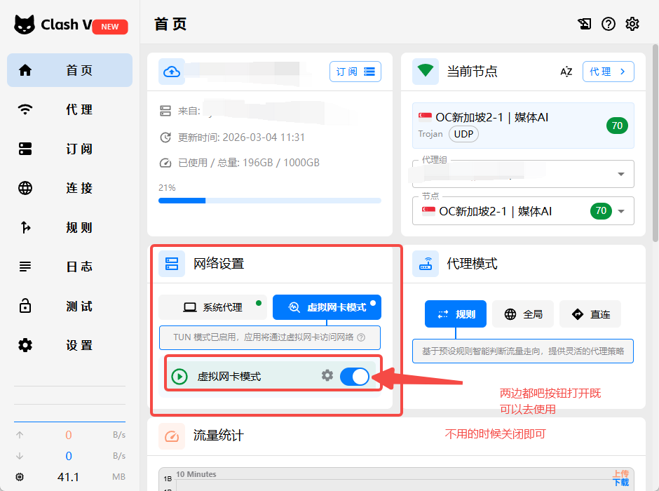659x491 pixels.
Task: Click the gear beside 虚拟网卡模式 switch
Action: click(327, 376)
